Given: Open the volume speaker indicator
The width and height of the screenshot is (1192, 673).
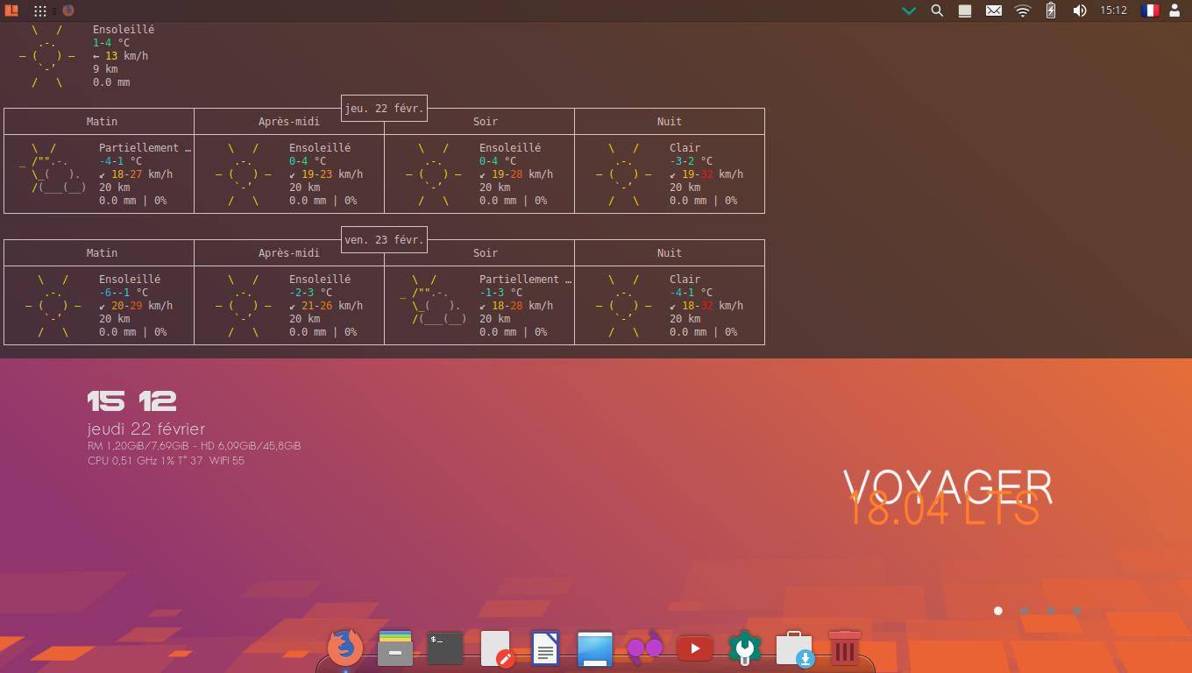Looking at the screenshot, I should click(x=1080, y=11).
